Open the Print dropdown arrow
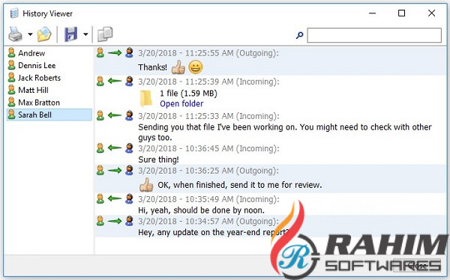Screen dimensions: 450x280 (x=30, y=34)
